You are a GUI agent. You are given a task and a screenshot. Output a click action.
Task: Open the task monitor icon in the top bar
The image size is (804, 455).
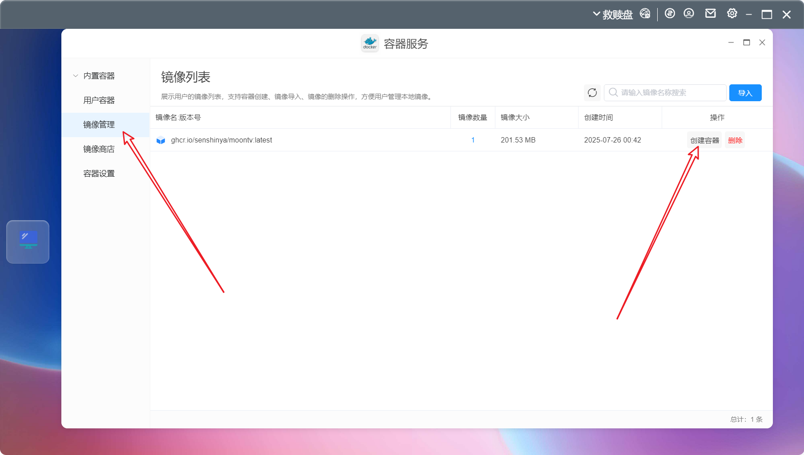(670, 14)
